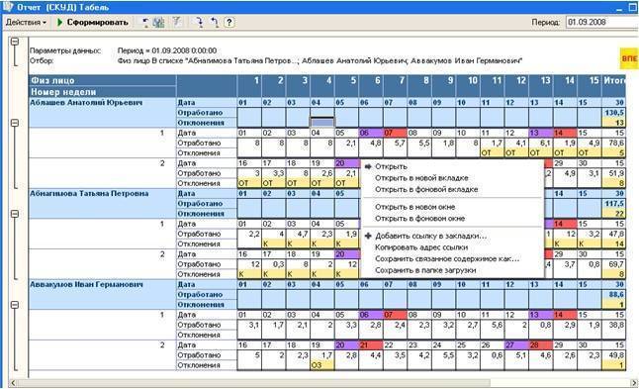Click the Номер недели header
This screenshot has width=639, height=389.
(103, 92)
